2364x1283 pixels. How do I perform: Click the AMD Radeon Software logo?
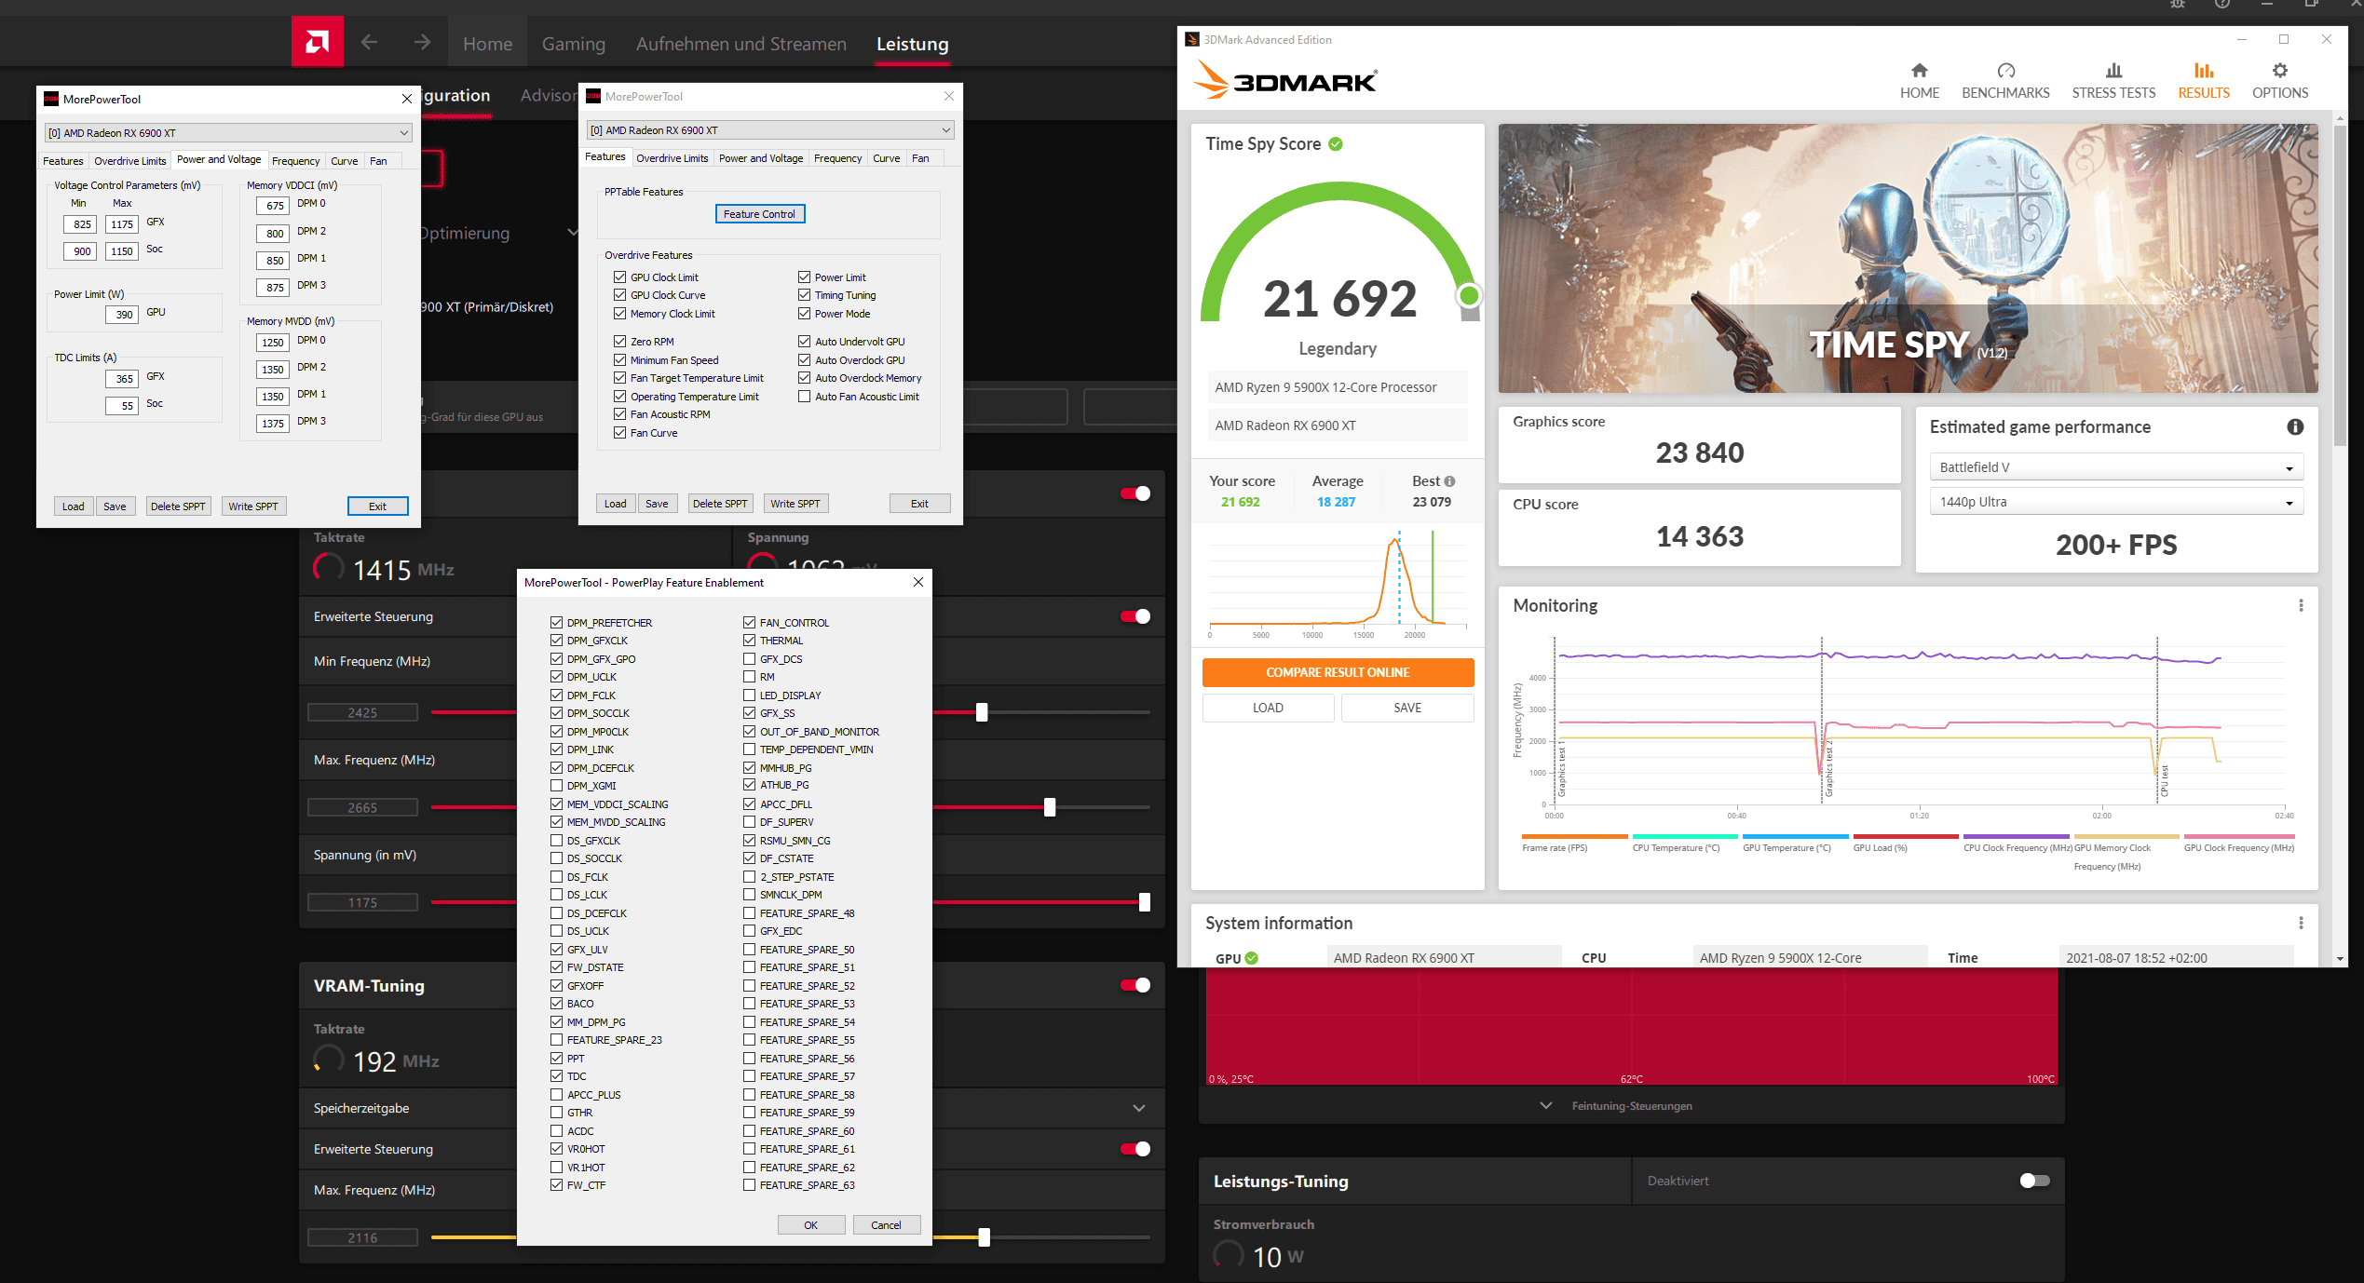click(x=318, y=42)
